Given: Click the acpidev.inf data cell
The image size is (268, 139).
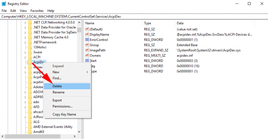Looking at the screenshot, I should [x=184, y=56].
